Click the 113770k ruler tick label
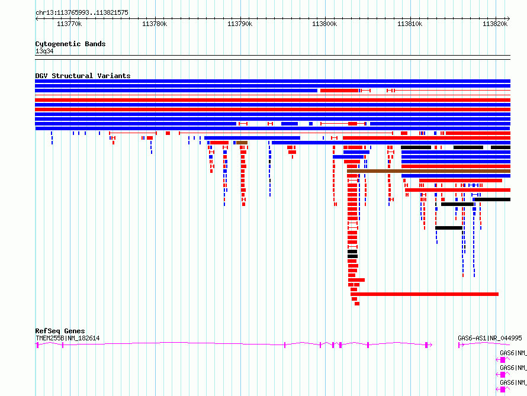Screen dimensions: 527x396 [x=69, y=24]
